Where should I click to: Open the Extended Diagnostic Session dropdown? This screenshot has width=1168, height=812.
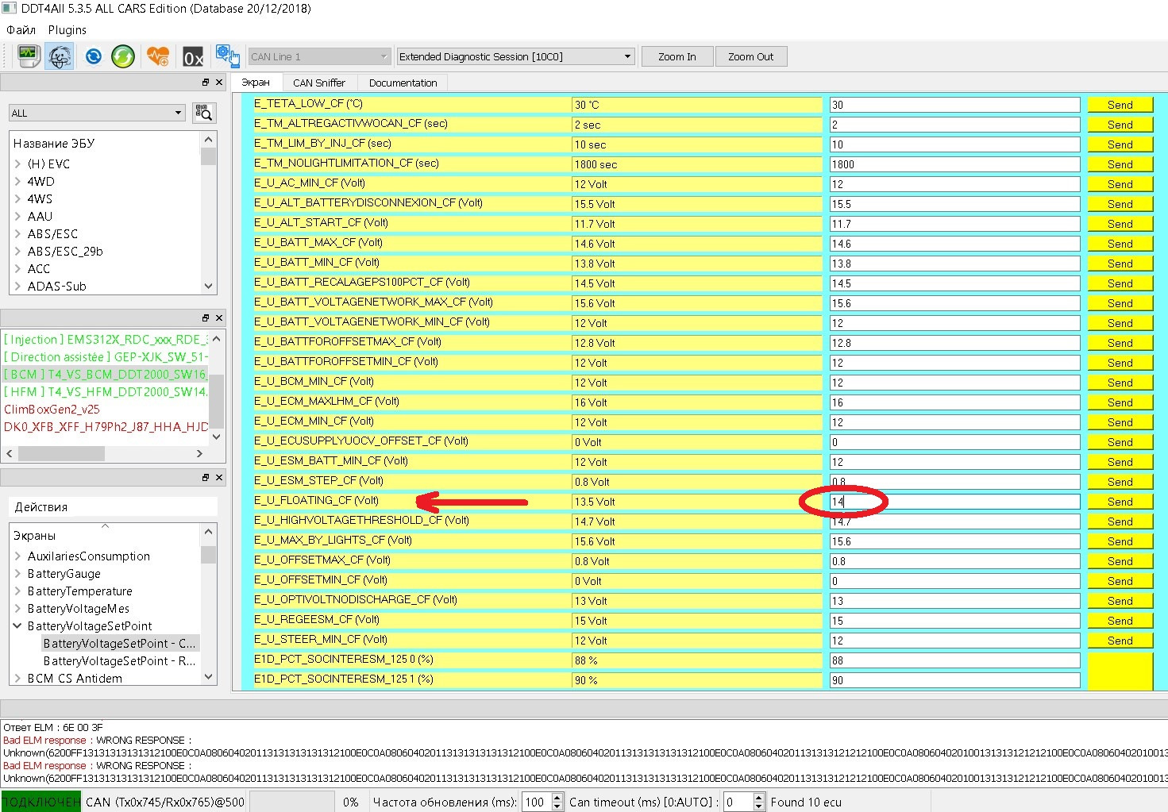516,56
